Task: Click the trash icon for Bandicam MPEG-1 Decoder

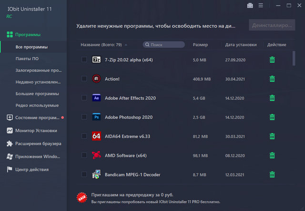Action: click(x=272, y=175)
